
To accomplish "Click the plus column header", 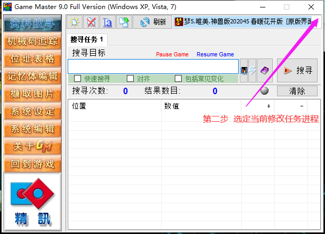I will pos(258,106).
